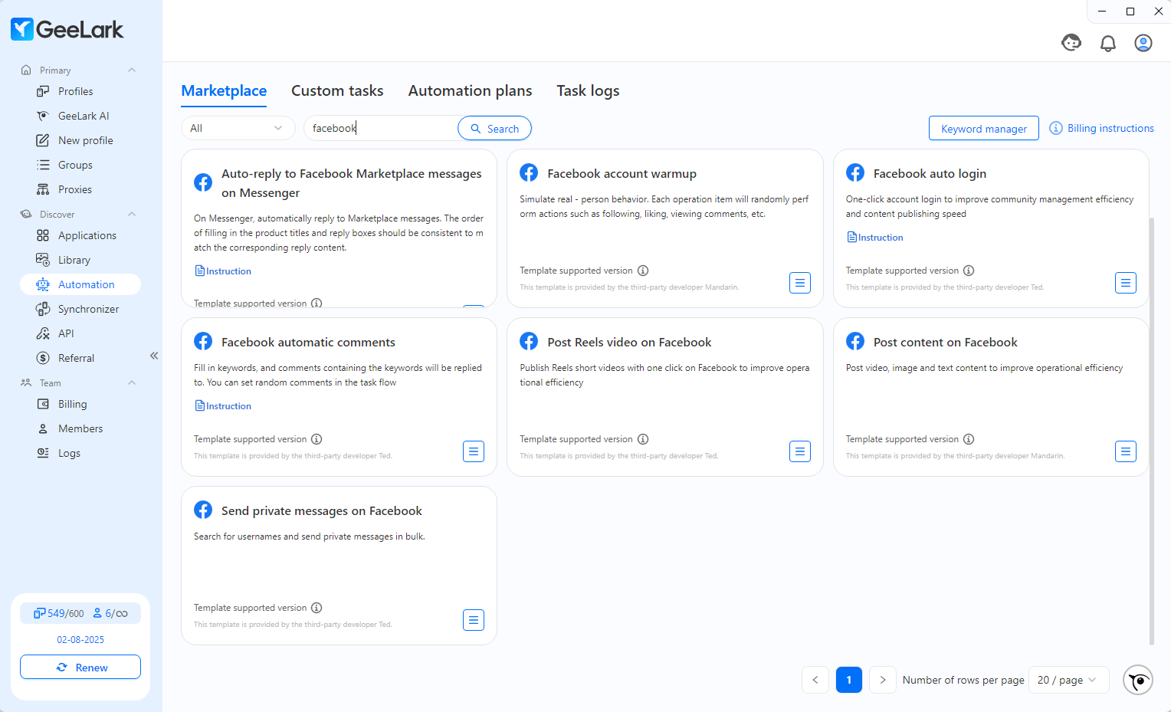
Task: Open details icon on Facebook account warmup card
Action: pos(800,283)
